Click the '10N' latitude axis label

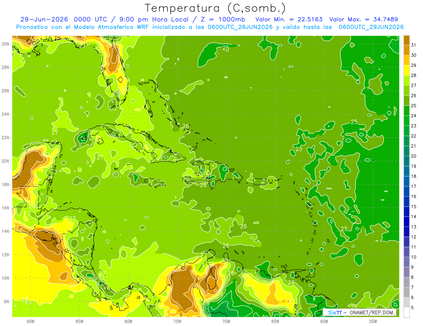(6, 278)
